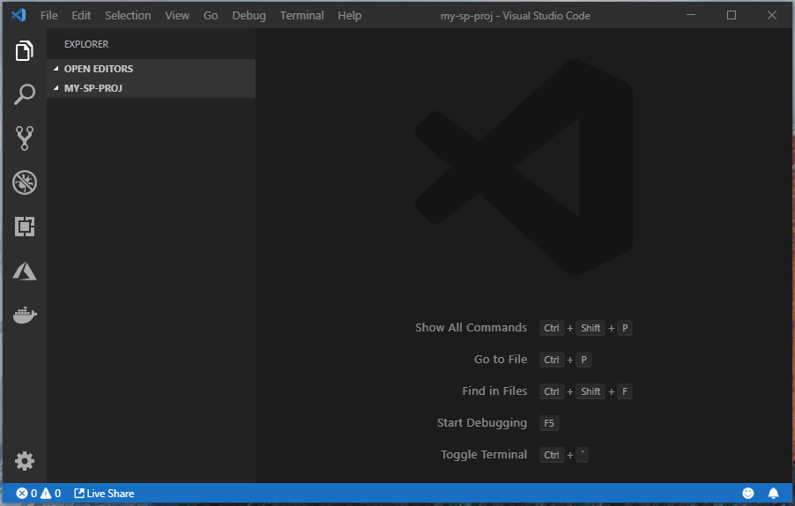The height and width of the screenshot is (506, 795).
Task: Click the Find in Files label
Action: tap(494, 391)
